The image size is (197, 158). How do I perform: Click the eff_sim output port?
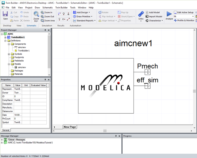(148, 86)
